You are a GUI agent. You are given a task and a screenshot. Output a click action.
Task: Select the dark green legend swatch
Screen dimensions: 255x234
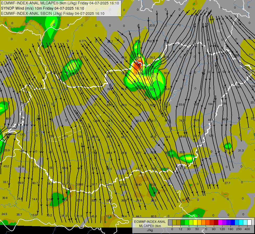pos(183,222)
